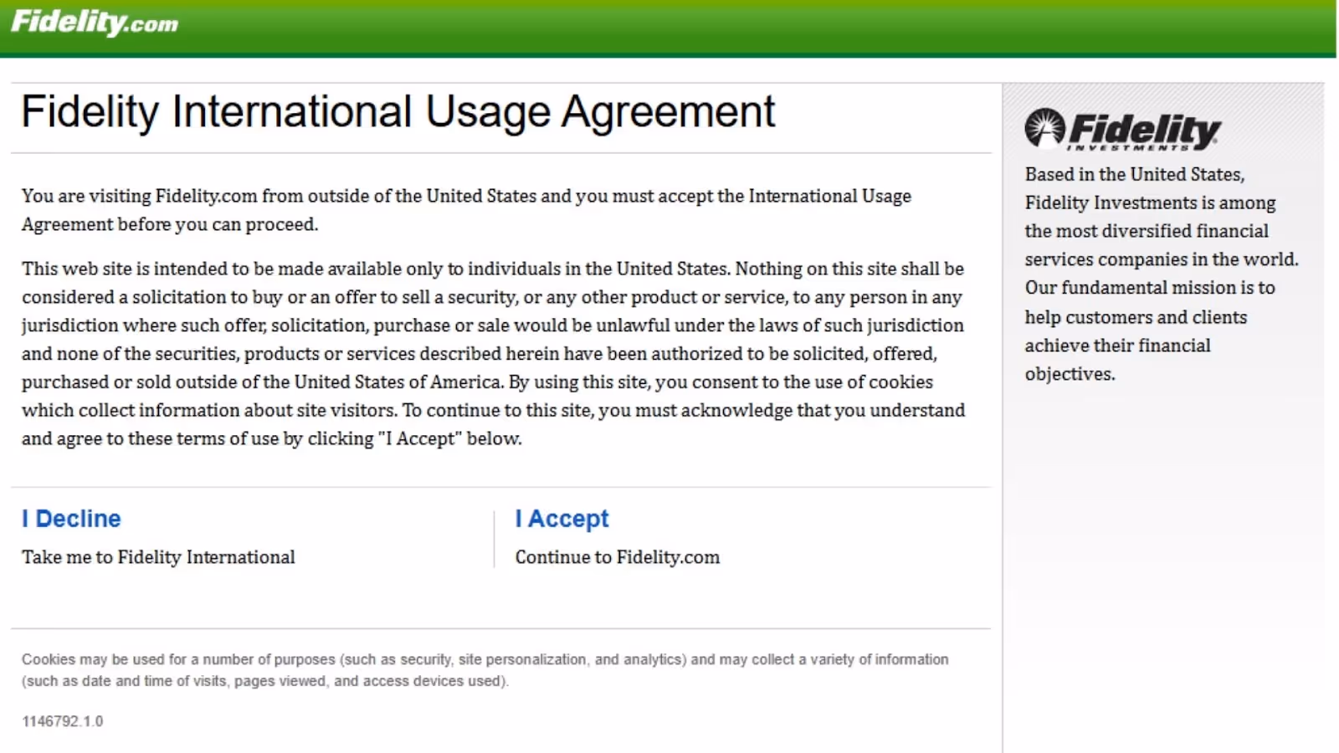The width and height of the screenshot is (1339, 753).
Task: Click the document number 1146792.1.0
Action: point(63,721)
